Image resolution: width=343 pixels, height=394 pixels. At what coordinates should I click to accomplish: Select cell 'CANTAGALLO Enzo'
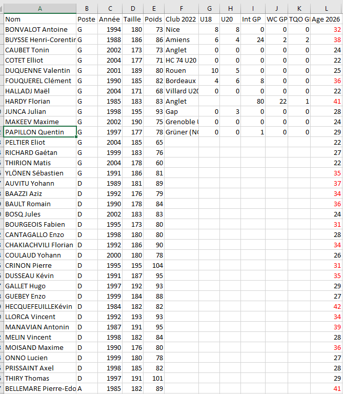(40, 234)
